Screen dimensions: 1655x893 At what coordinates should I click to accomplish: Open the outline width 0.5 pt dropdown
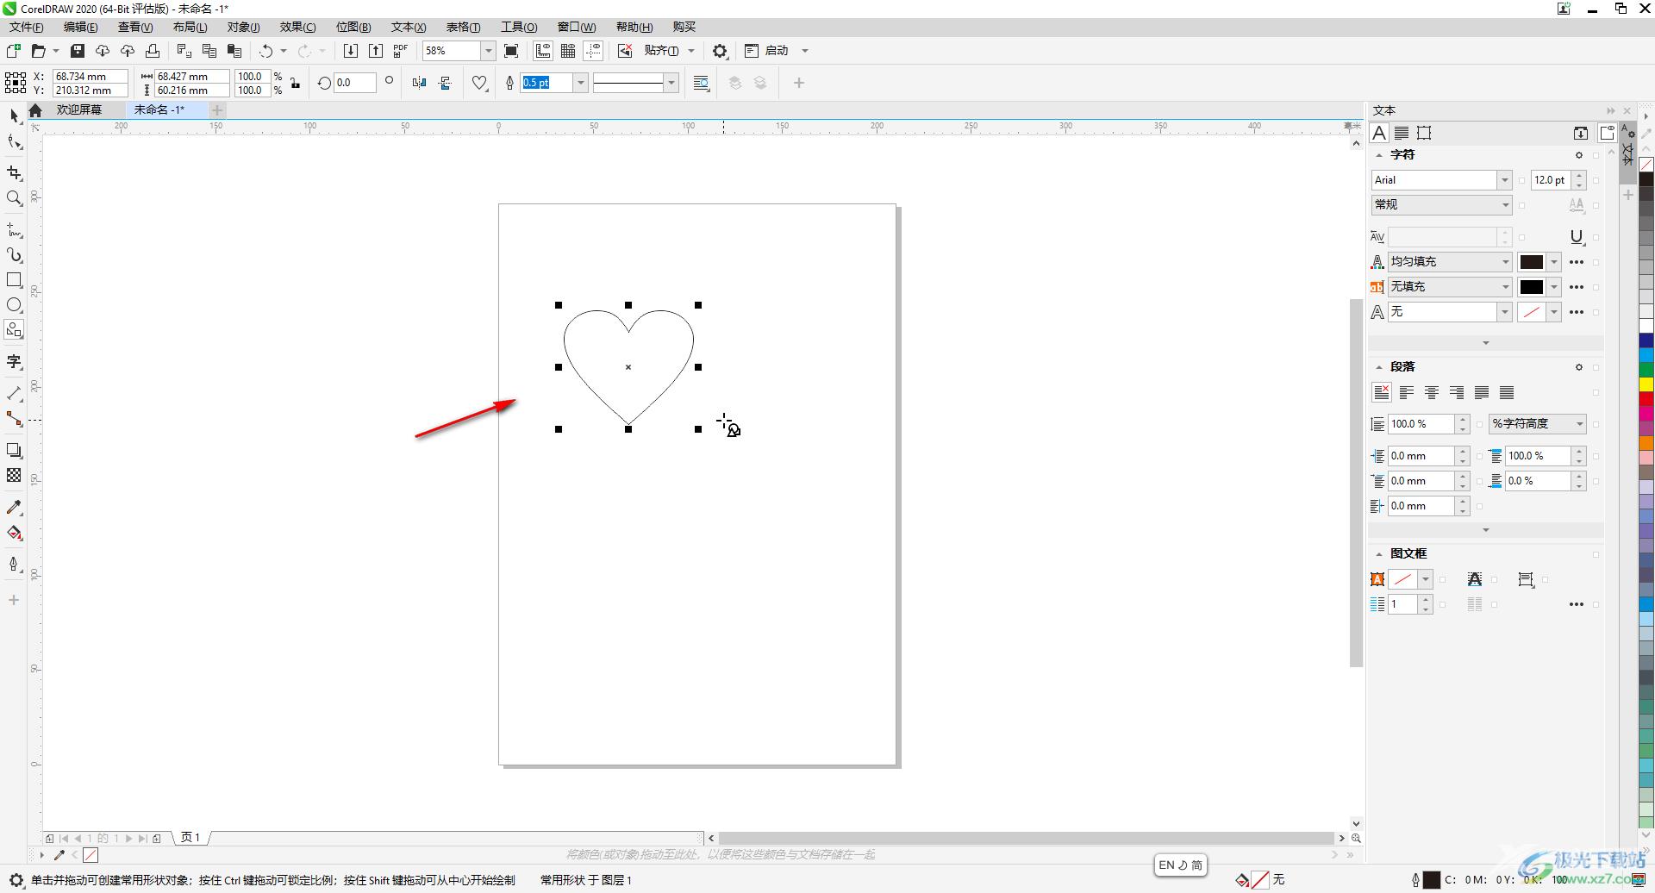pyautogui.click(x=581, y=83)
